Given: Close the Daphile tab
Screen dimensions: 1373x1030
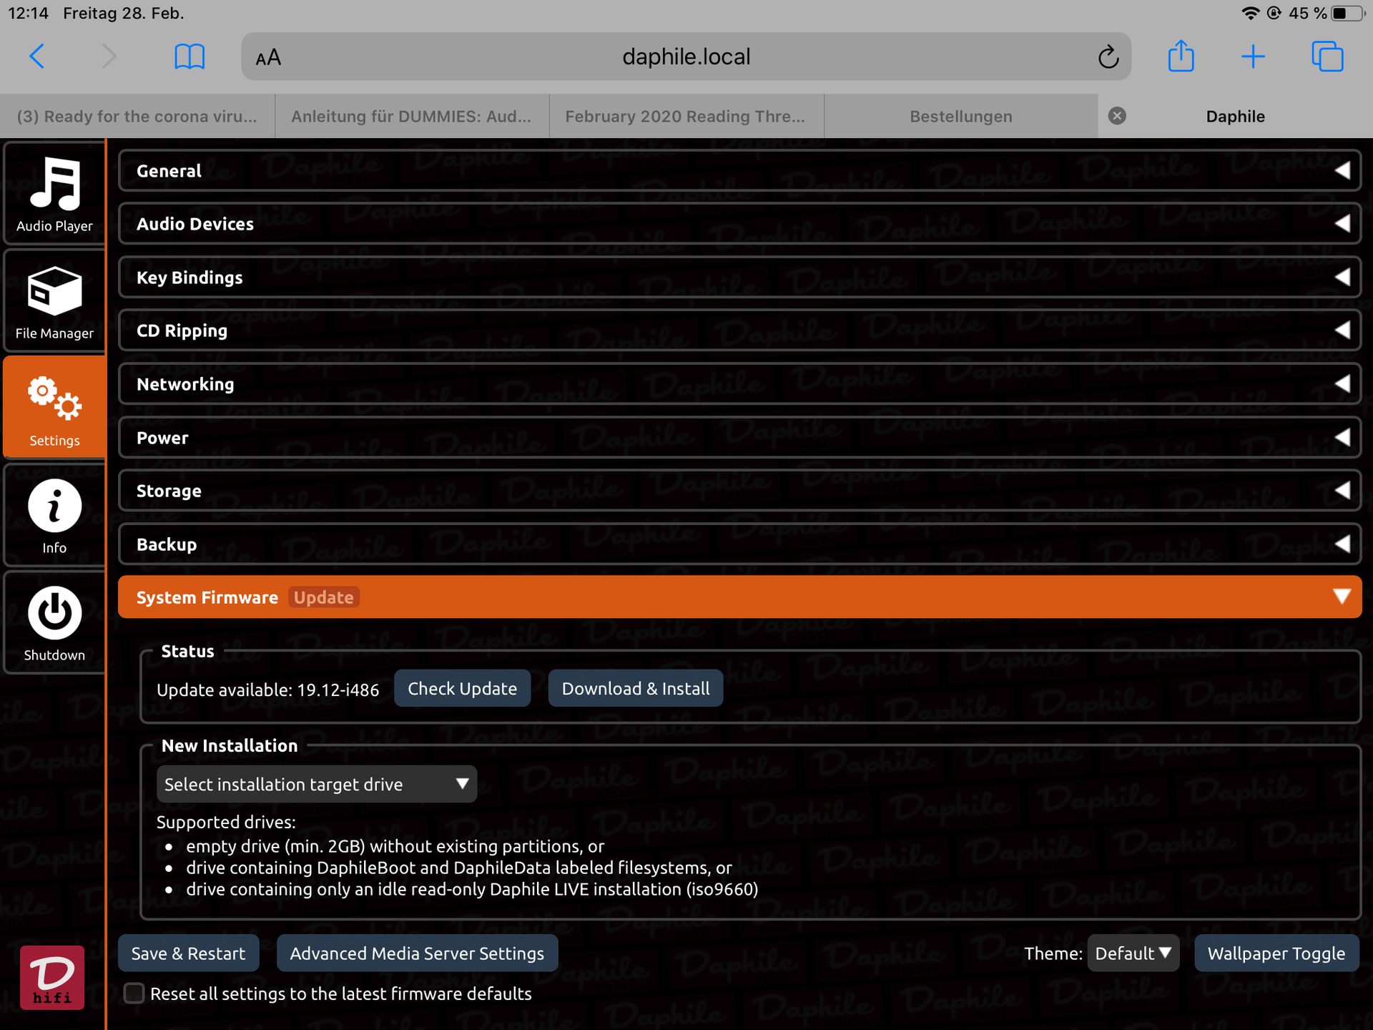Looking at the screenshot, I should (1117, 116).
